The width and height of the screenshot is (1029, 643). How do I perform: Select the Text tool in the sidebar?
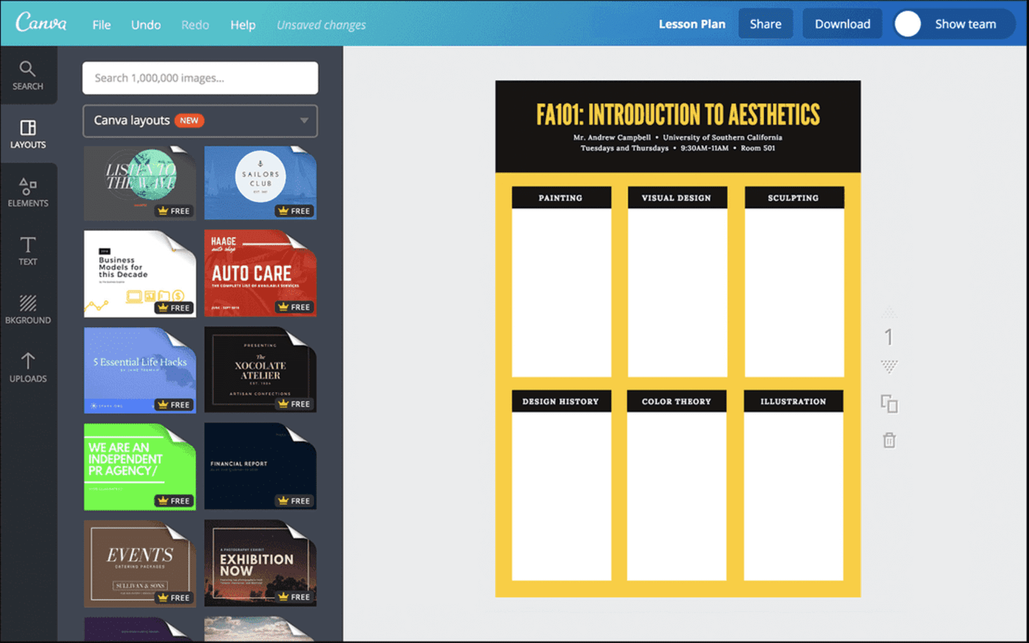pos(28,251)
